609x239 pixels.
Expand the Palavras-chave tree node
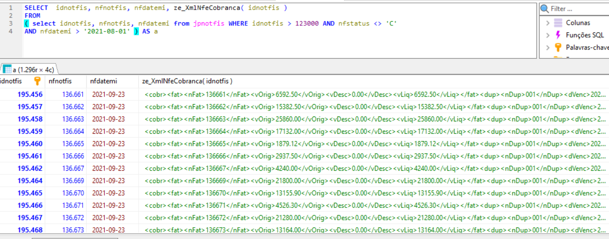click(548, 47)
